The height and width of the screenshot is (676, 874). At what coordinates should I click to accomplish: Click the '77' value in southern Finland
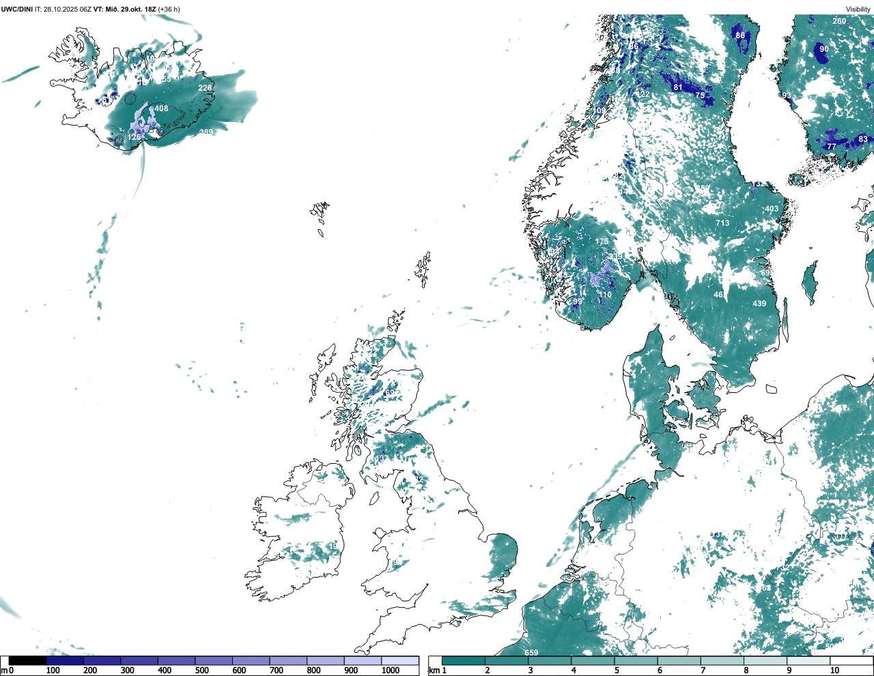(x=832, y=147)
